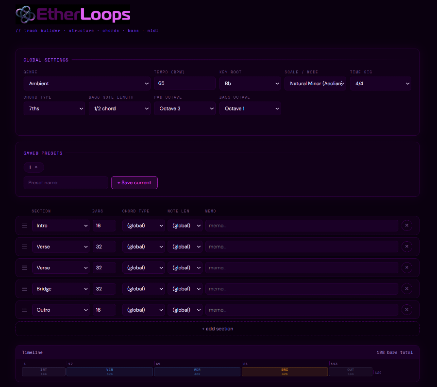This screenshot has height=387, width=437.
Task: Delete the Verse row directly below Intro
Action: [406, 246]
